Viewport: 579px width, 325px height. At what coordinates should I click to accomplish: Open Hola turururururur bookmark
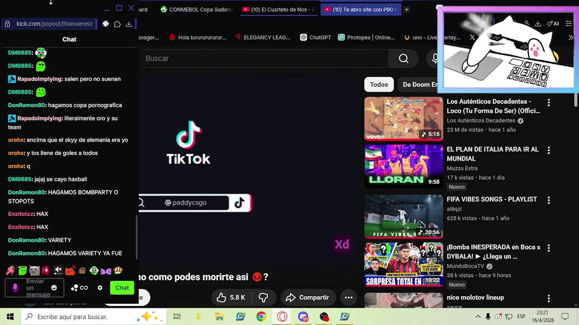tap(198, 37)
